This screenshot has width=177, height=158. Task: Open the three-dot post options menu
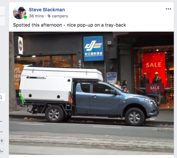[x=168, y=9]
